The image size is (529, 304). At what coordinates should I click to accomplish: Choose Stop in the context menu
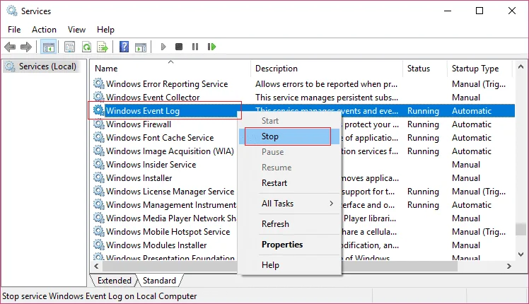[289, 136]
